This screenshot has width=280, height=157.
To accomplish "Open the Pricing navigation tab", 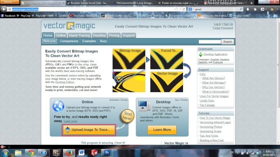I will [x=114, y=35].
